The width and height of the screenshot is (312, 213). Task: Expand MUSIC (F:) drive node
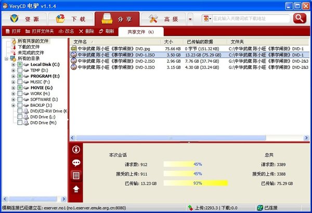[x=14, y=82]
